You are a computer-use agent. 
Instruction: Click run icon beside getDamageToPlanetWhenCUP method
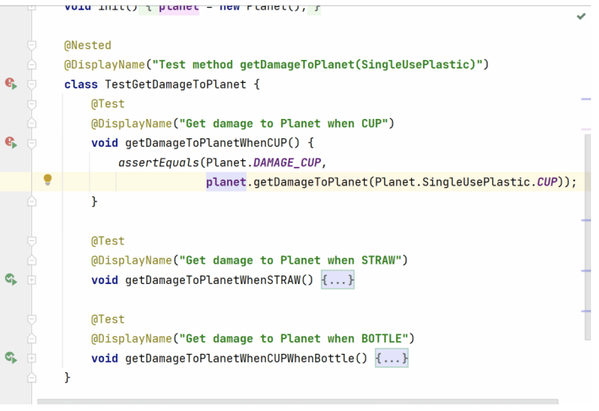11,142
